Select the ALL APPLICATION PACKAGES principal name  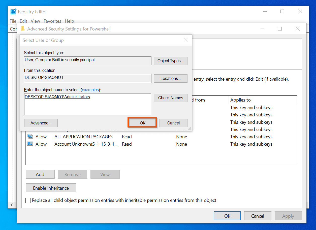(x=83, y=137)
